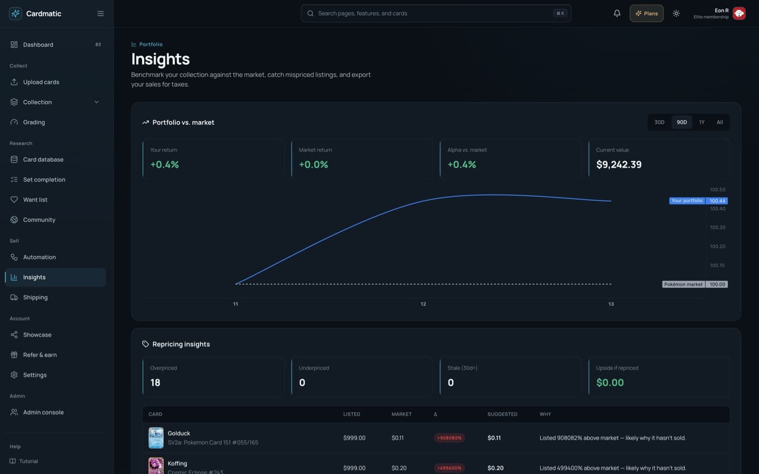The image size is (759, 474).
Task: Select the 1Y time range
Action: tap(702, 122)
